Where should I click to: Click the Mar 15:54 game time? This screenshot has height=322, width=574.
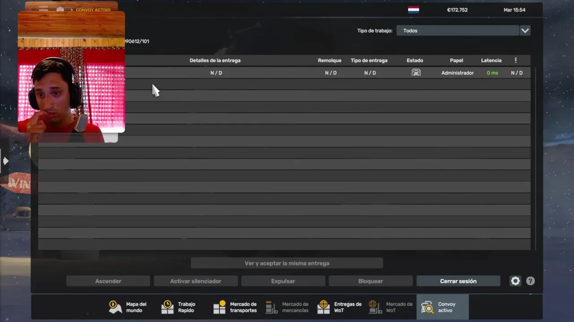(514, 10)
